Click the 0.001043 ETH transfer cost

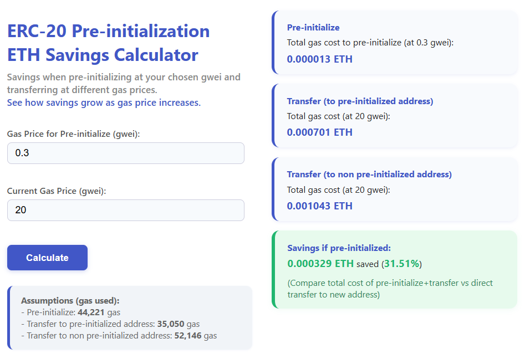coord(319,206)
